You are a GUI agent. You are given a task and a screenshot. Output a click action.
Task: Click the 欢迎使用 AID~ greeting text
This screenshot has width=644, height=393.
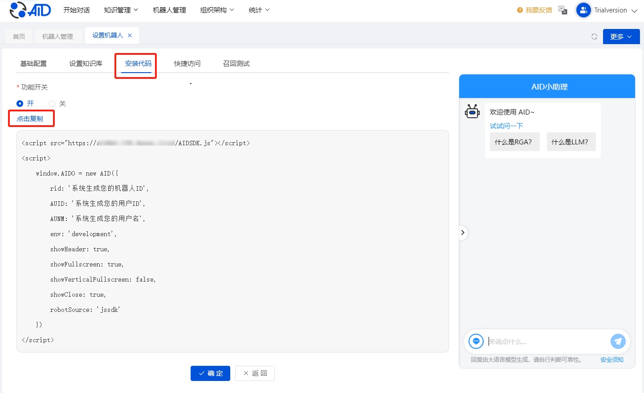512,112
